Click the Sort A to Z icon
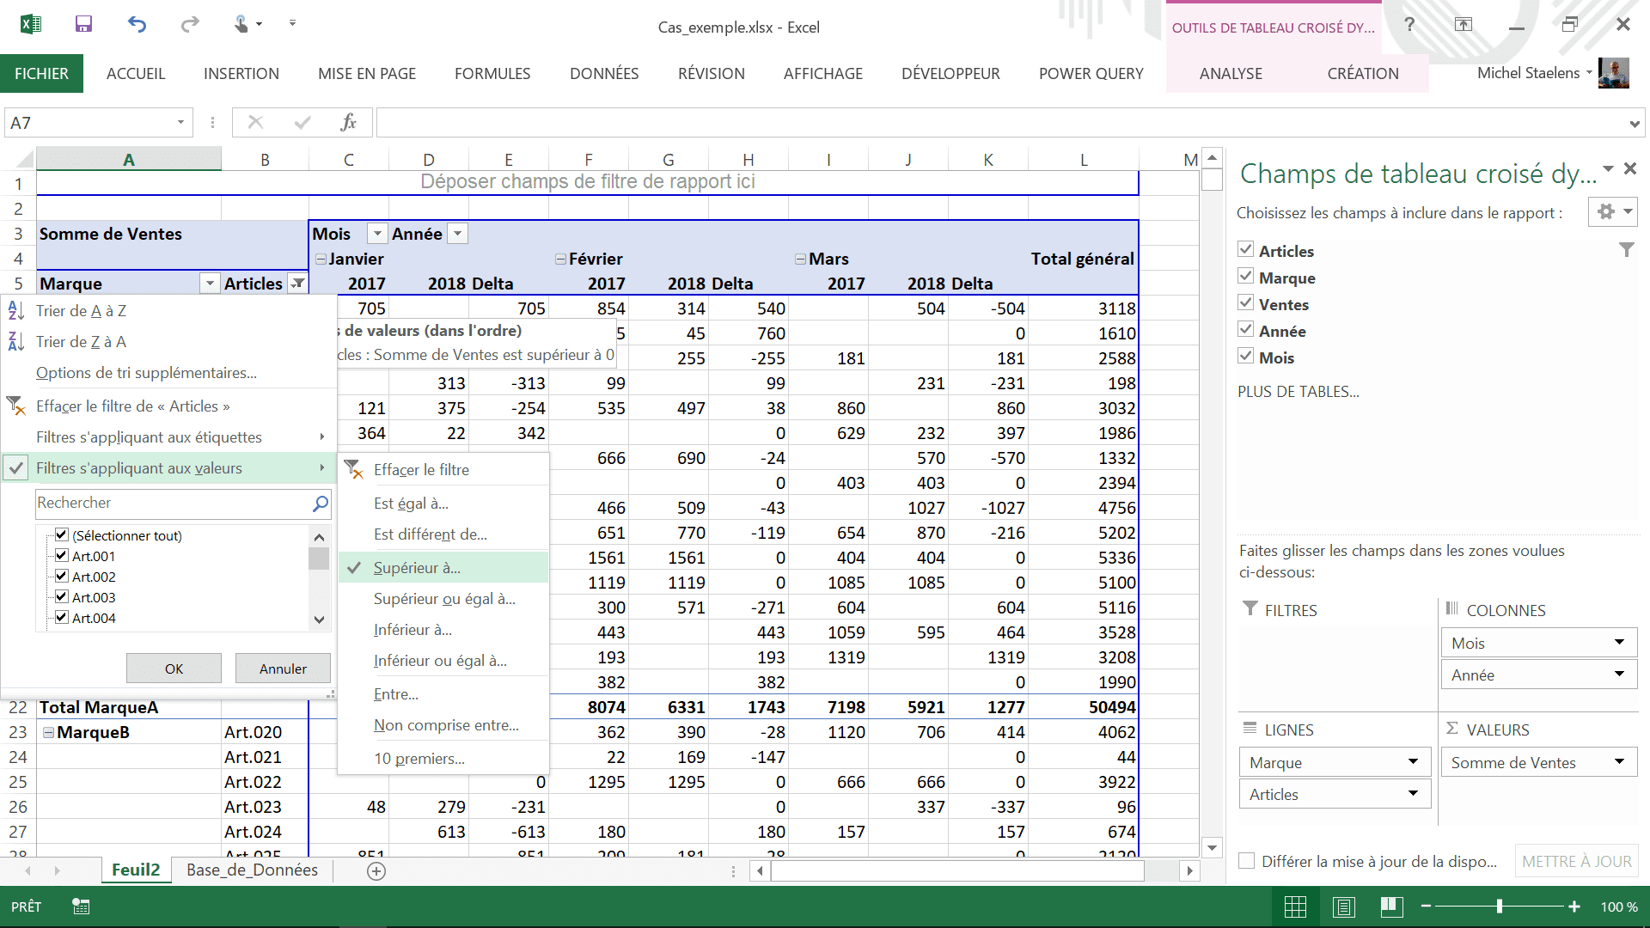This screenshot has width=1650, height=928. point(16,311)
